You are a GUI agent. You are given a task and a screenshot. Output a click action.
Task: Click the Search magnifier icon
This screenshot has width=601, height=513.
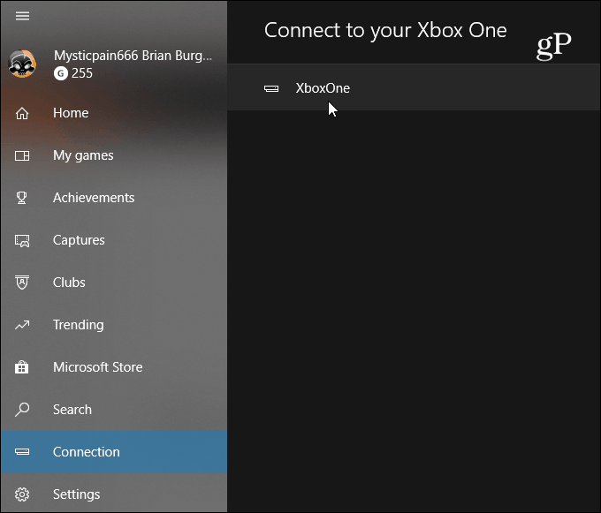(22, 410)
